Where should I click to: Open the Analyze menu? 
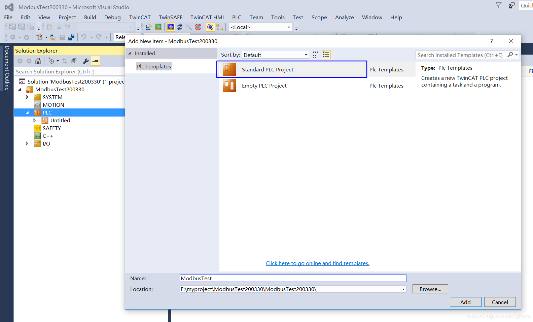point(344,17)
